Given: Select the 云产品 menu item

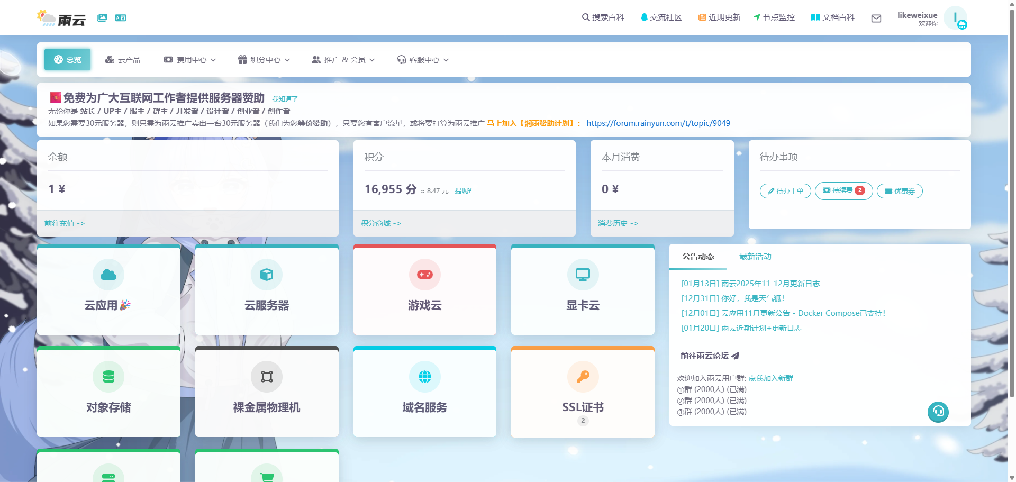Looking at the screenshot, I should 123,60.
